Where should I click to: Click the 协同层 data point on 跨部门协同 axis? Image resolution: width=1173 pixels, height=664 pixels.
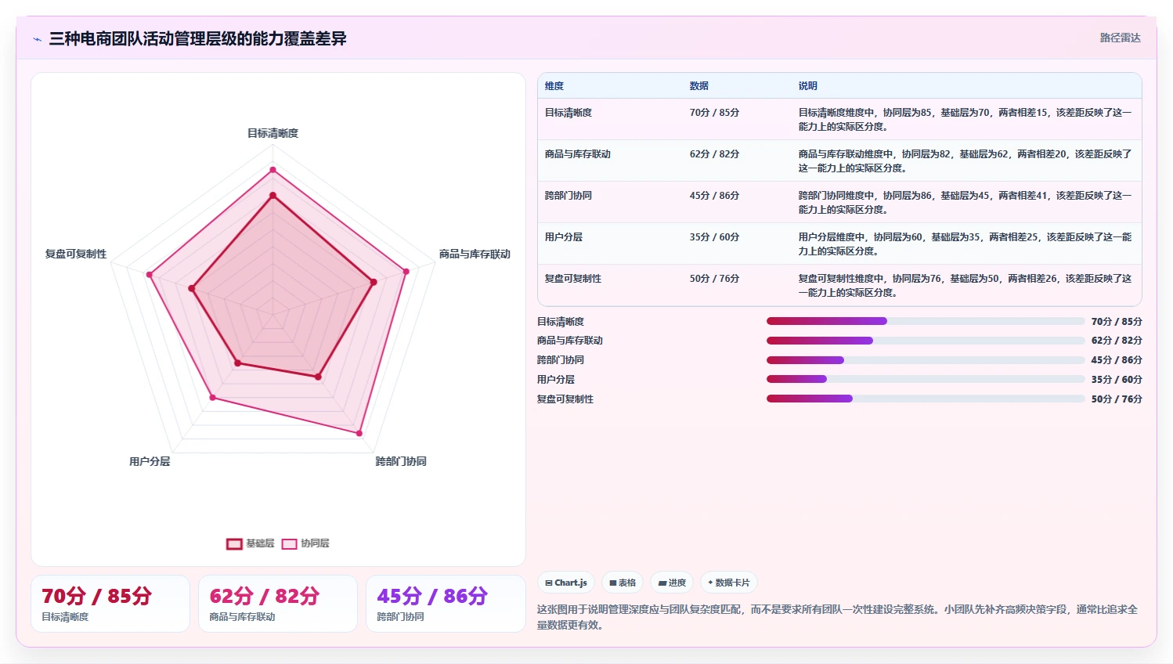pyautogui.click(x=359, y=433)
